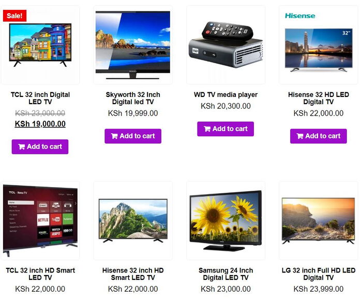This screenshot has width=362, height=300.
Task: Open the Skyworth 32 Inch Digital led TV title
Action: point(133,98)
